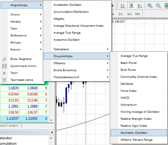Open the Индикаторы submenu

click(x=22, y=5)
